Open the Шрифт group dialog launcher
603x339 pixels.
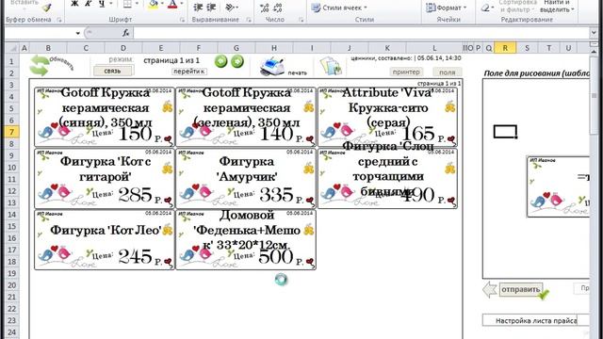click(182, 20)
